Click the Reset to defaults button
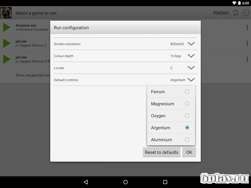 161,152
